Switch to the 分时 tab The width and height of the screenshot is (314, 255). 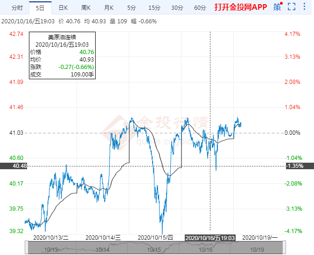coord(17,7)
